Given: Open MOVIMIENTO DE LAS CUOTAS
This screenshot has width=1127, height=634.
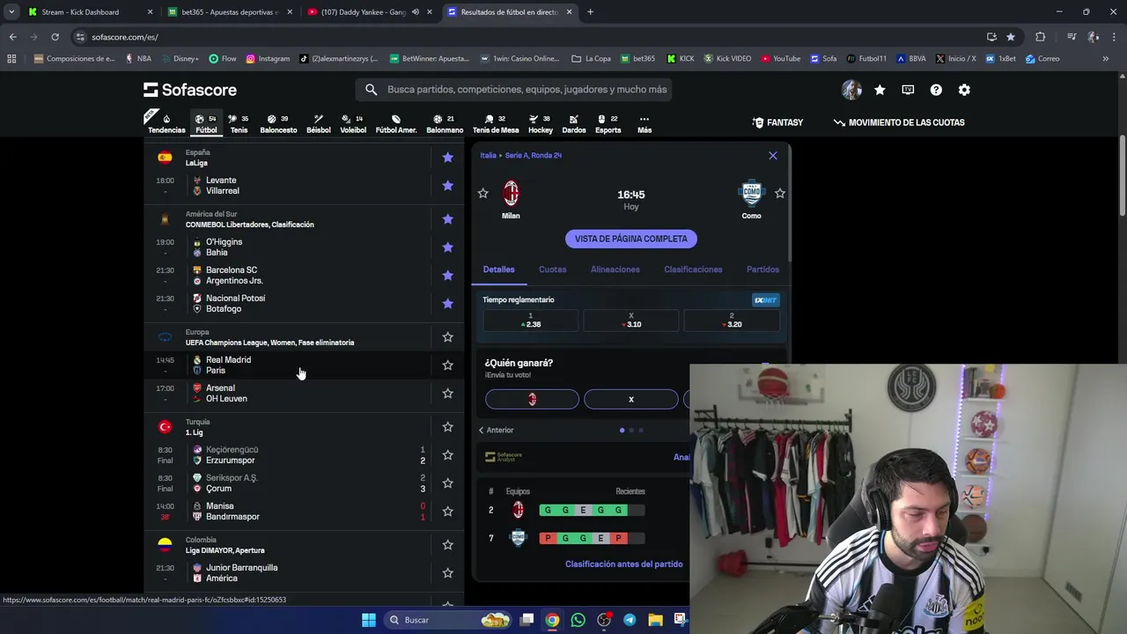Looking at the screenshot, I should [899, 122].
